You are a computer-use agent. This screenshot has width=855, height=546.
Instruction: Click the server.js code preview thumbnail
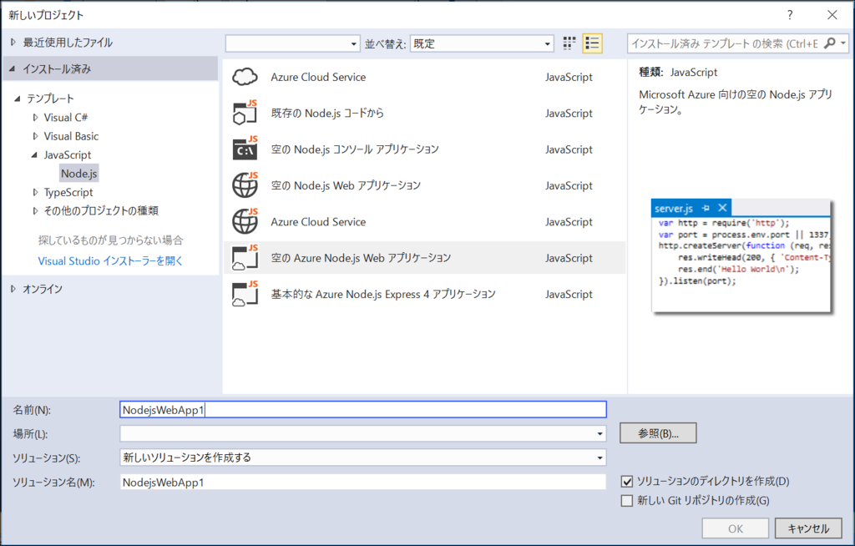click(741, 255)
